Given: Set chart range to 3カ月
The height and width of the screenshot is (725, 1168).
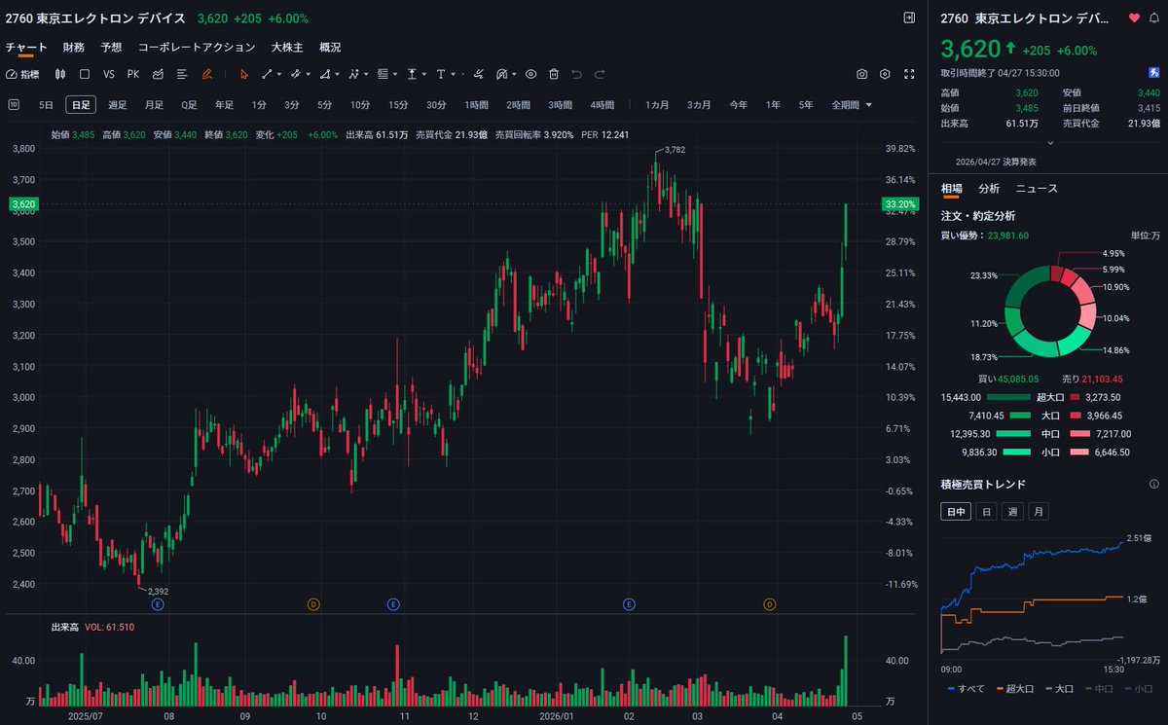Looking at the screenshot, I should (x=701, y=104).
